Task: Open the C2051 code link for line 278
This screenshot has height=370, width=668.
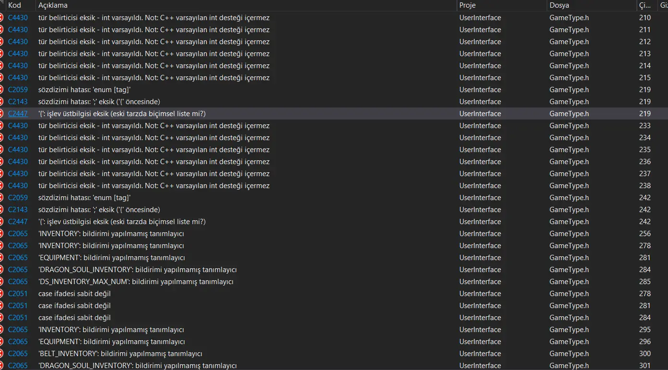Action: [18, 294]
